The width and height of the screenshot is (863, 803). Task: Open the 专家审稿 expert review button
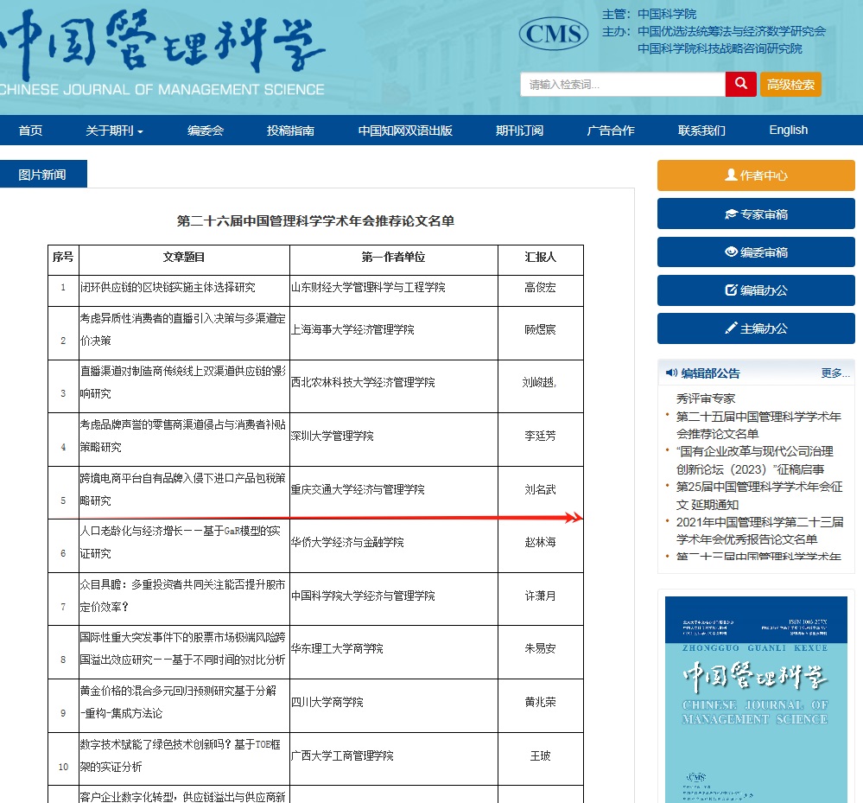point(756,213)
